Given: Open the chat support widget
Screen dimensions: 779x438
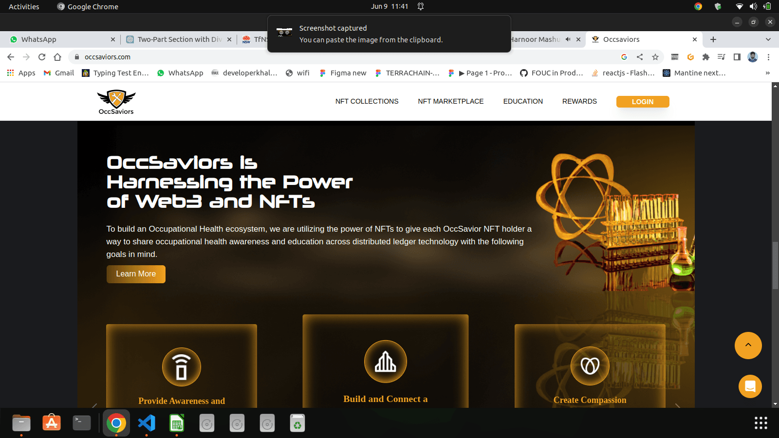Looking at the screenshot, I should 750,386.
